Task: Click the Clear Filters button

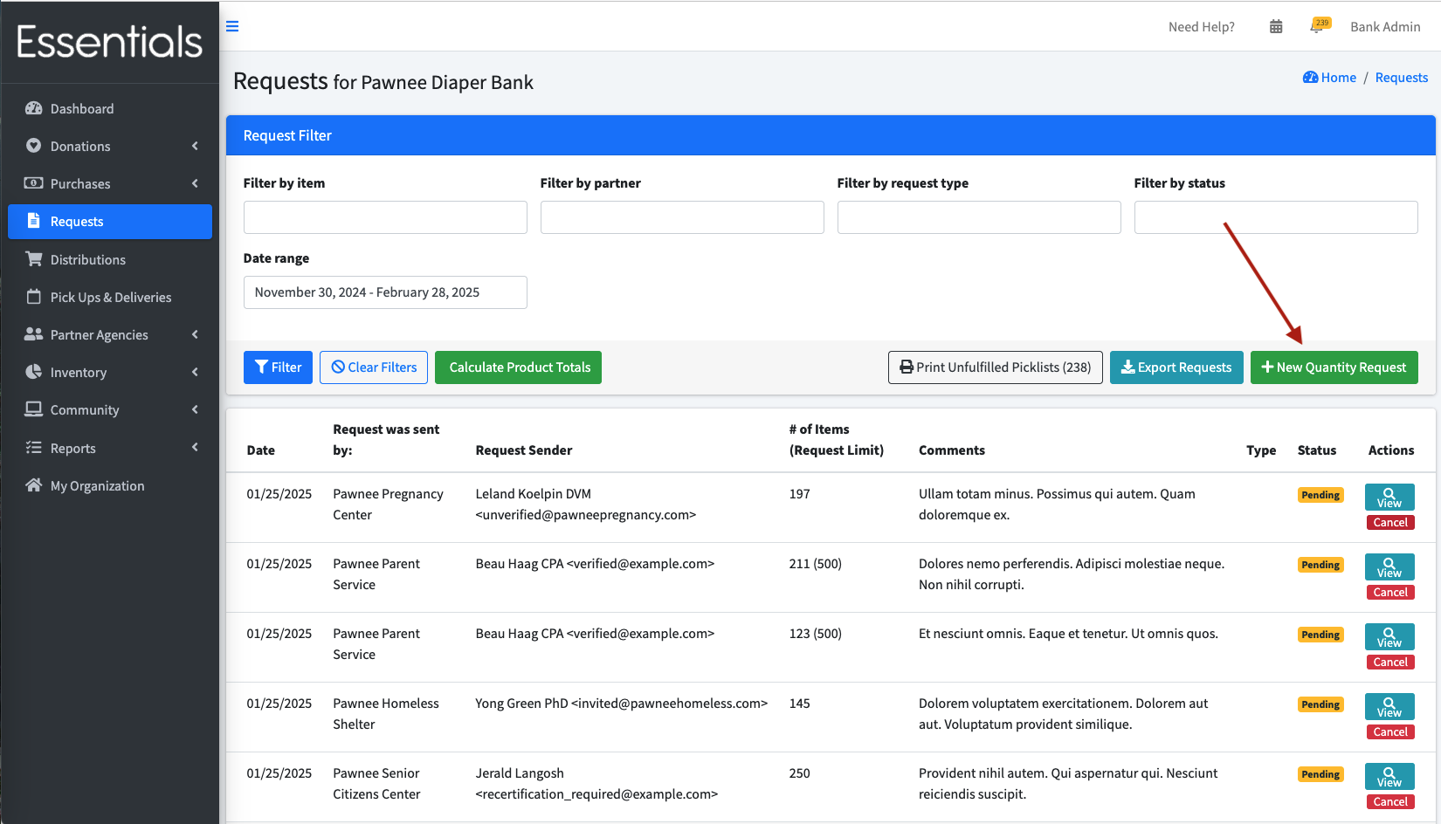Action: pyautogui.click(x=374, y=367)
